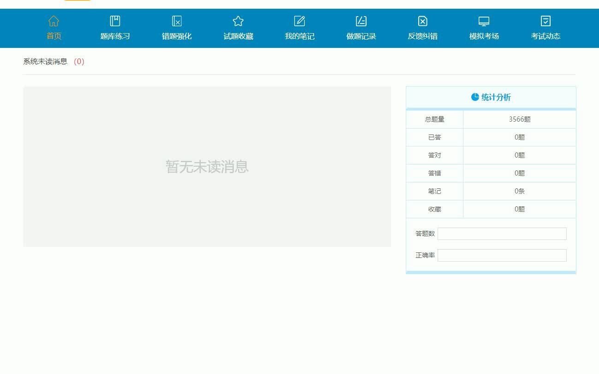This screenshot has width=599, height=374.
Task: Click the 0题 value beside 答错
Action: click(520, 173)
